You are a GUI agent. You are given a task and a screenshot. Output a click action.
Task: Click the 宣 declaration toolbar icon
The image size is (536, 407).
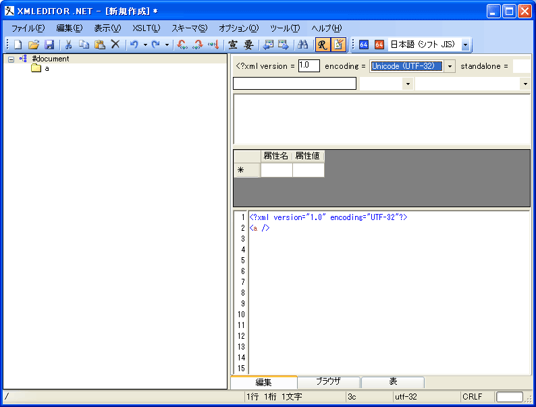[233, 45]
